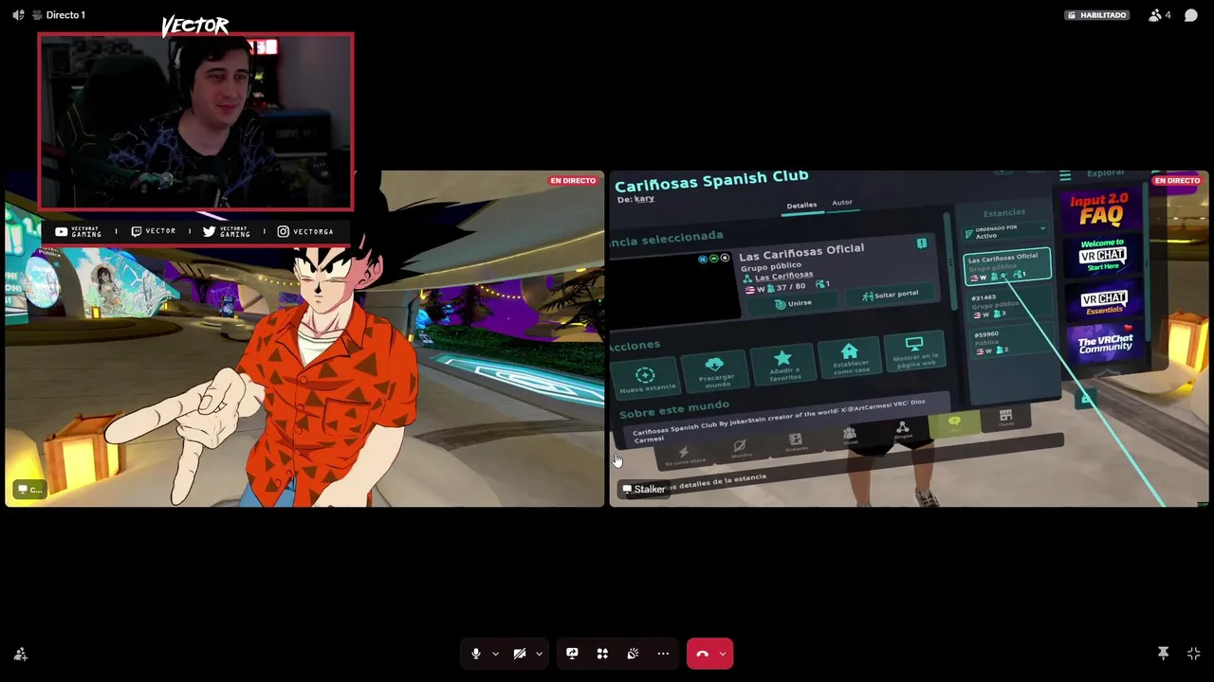Start sharing your screen
1214x682 pixels.
click(x=572, y=654)
